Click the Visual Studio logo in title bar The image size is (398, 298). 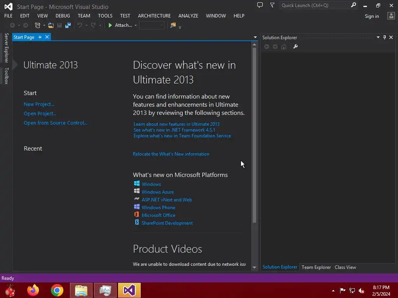[9, 7]
